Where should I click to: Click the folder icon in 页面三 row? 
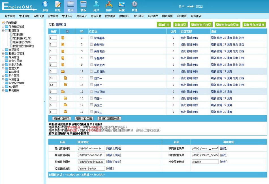(65, 111)
